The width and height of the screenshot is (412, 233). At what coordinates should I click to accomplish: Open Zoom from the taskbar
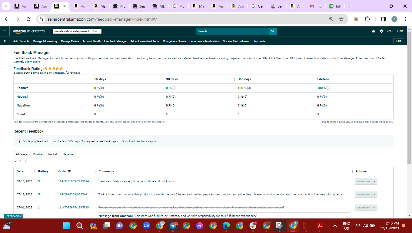click(146, 226)
